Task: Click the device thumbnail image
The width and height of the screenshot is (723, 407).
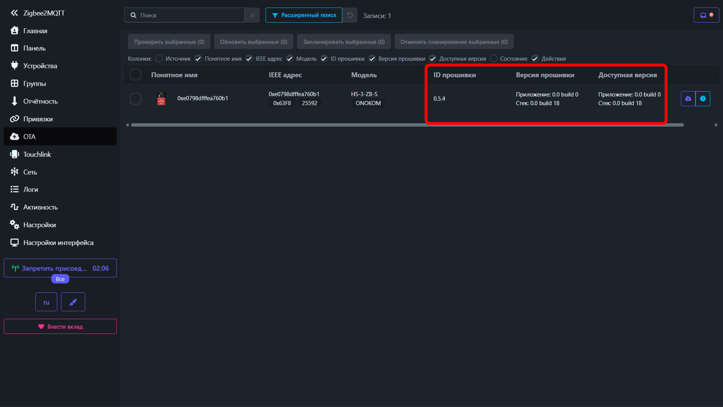Action: pos(161,98)
